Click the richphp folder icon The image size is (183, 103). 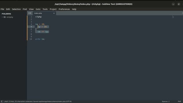click(5, 17)
